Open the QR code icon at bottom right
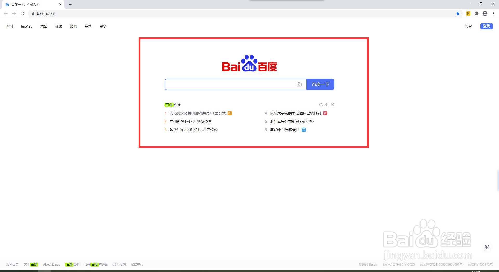 (x=487, y=247)
